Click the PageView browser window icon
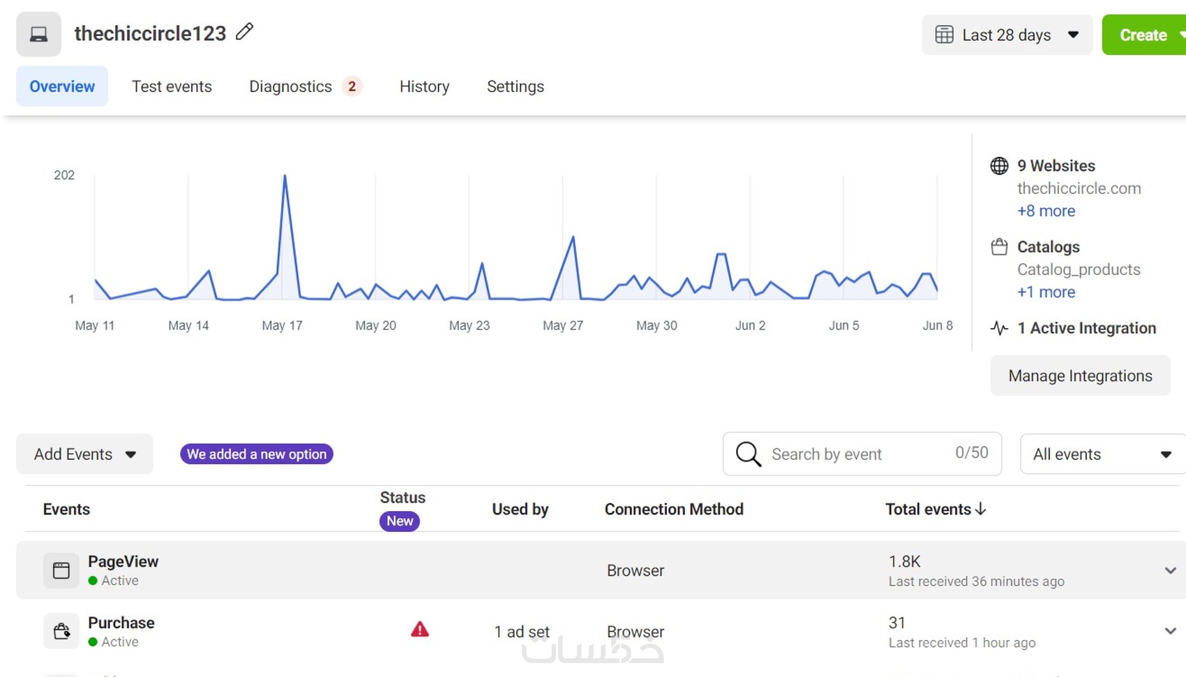This screenshot has height=677, width=1186. (x=61, y=571)
